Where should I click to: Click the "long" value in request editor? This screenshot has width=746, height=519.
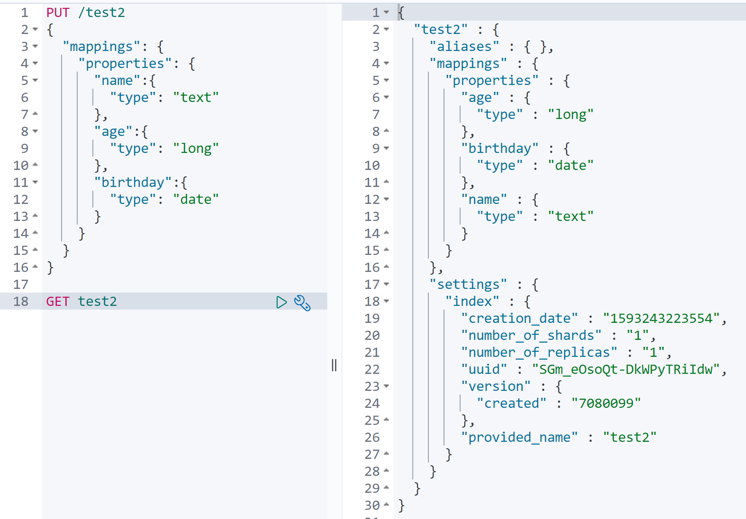click(196, 149)
